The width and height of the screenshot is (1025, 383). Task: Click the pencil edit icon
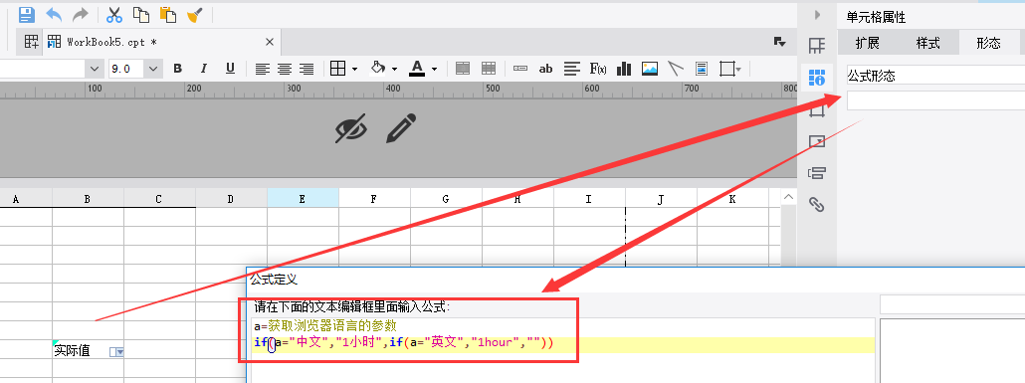tap(401, 128)
